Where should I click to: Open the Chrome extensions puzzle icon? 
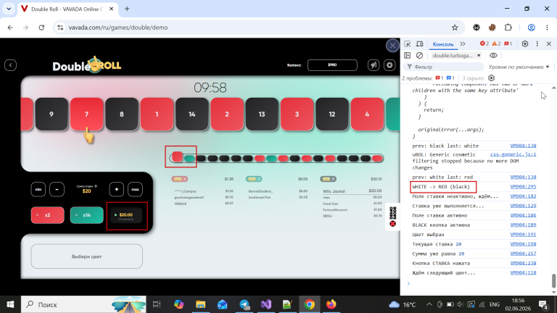pos(508,28)
